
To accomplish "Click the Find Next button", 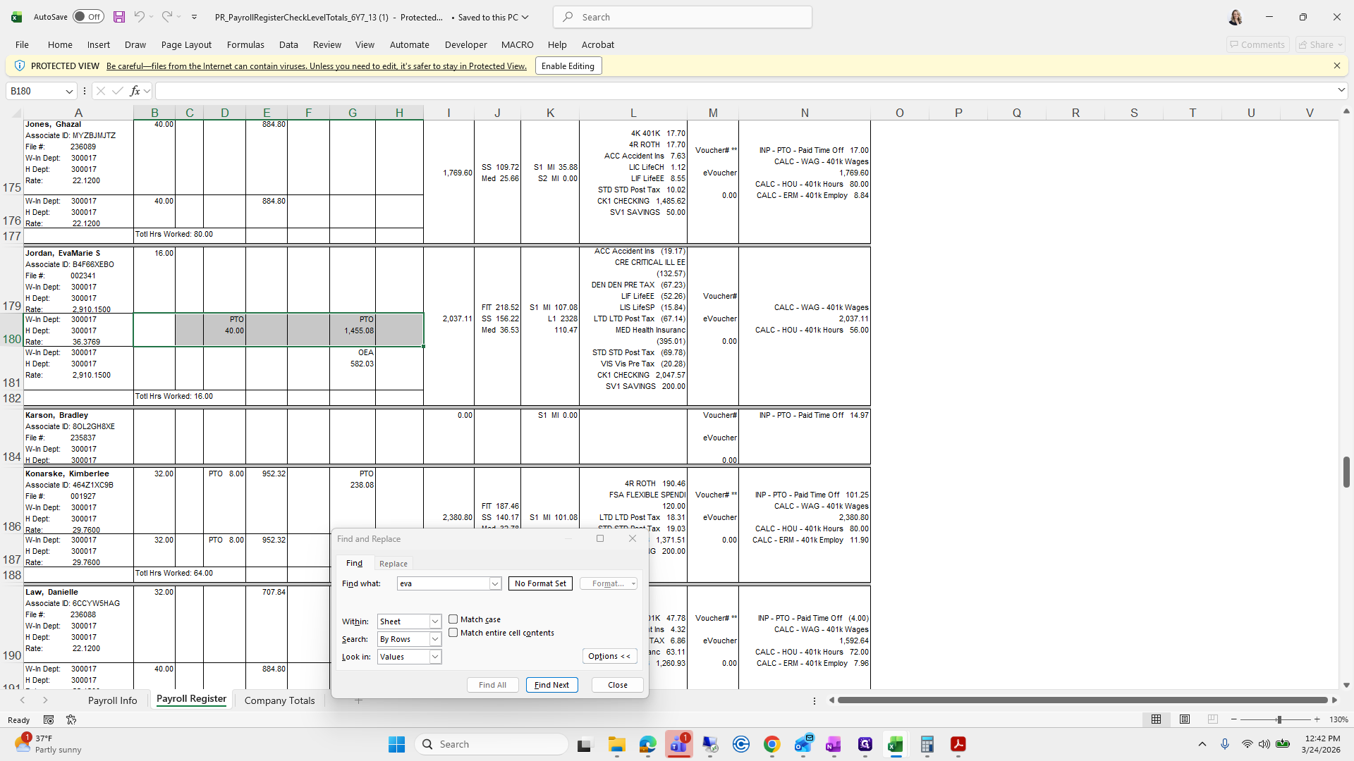I will [551, 685].
